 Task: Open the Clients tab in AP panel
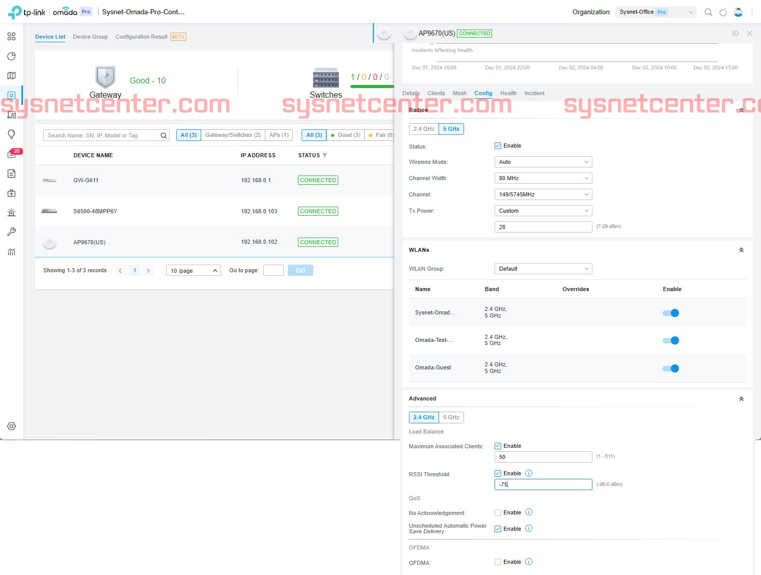[436, 93]
